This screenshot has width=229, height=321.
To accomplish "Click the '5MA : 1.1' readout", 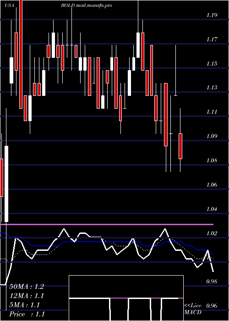I will (25, 305).
